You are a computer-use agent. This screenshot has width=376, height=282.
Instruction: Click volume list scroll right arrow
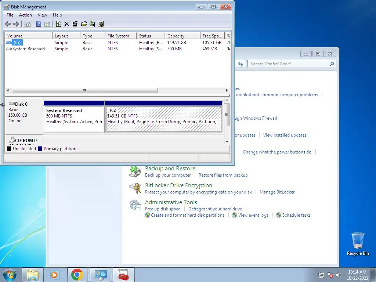pos(227,90)
